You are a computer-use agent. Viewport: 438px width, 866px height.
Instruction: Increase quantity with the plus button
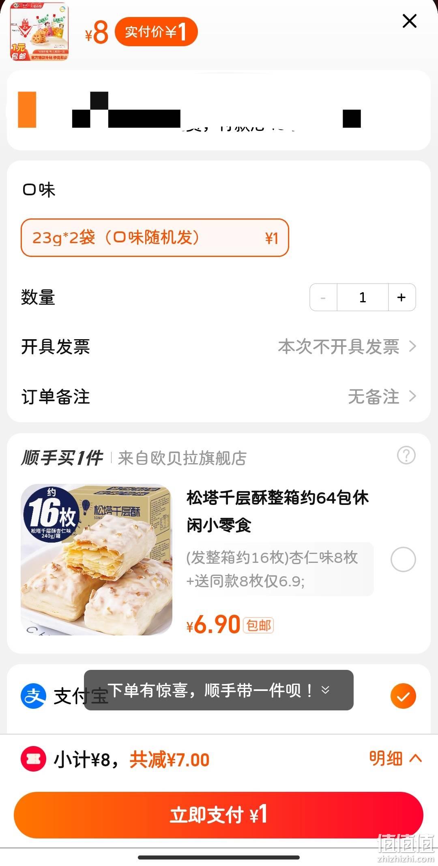[x=401, y=297]
